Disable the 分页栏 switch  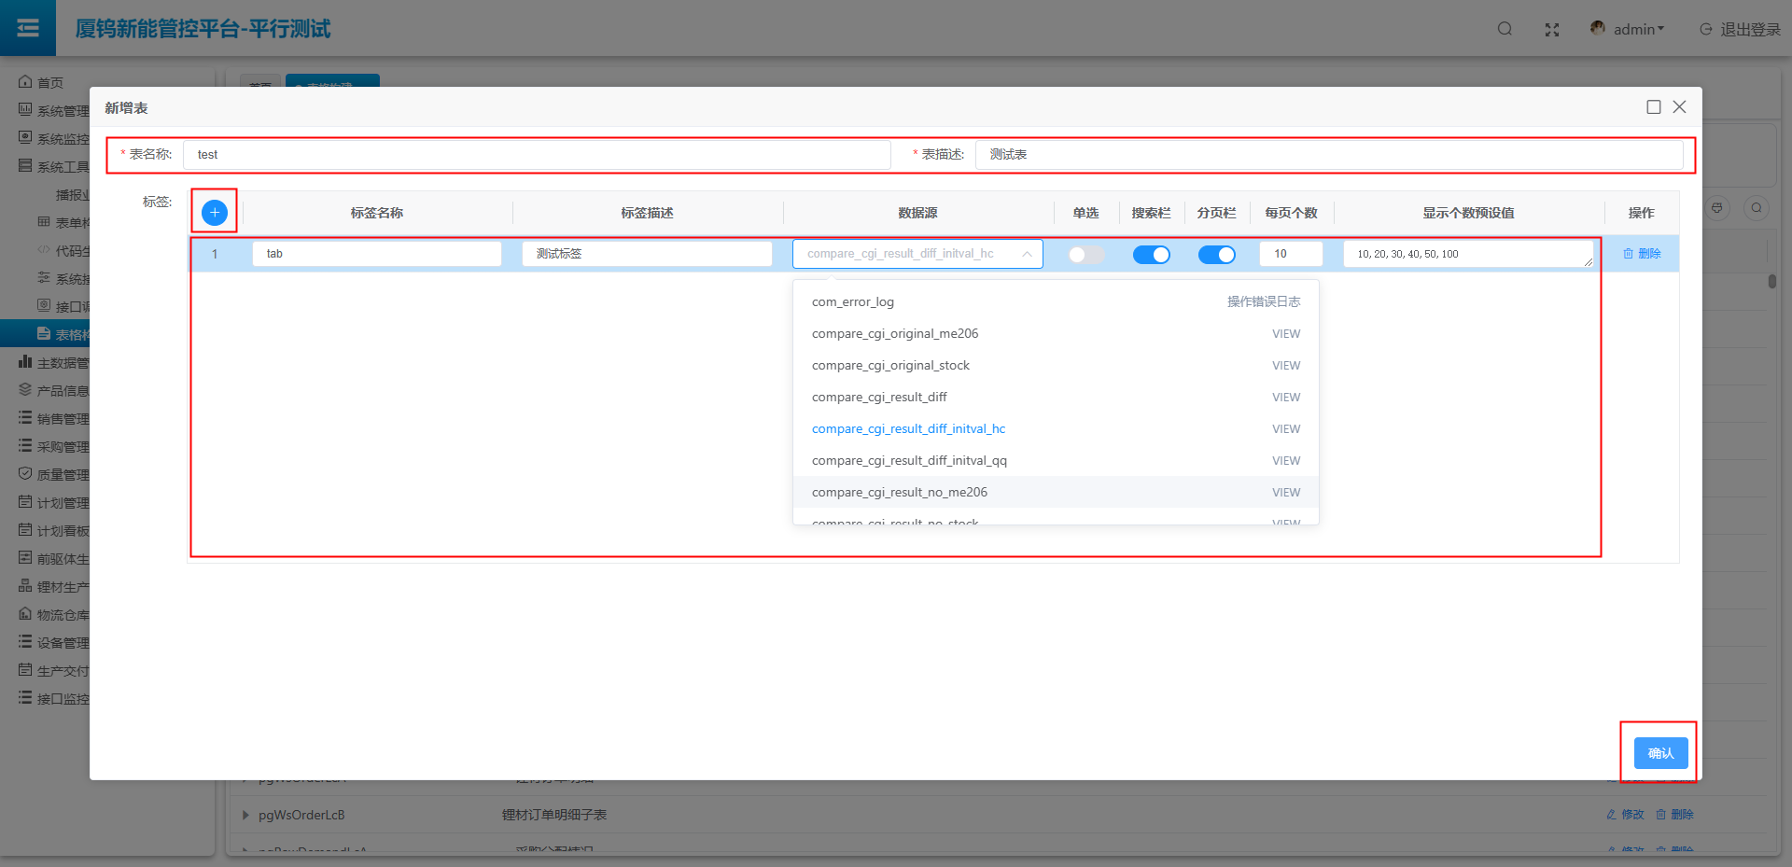pos(1216,255)
